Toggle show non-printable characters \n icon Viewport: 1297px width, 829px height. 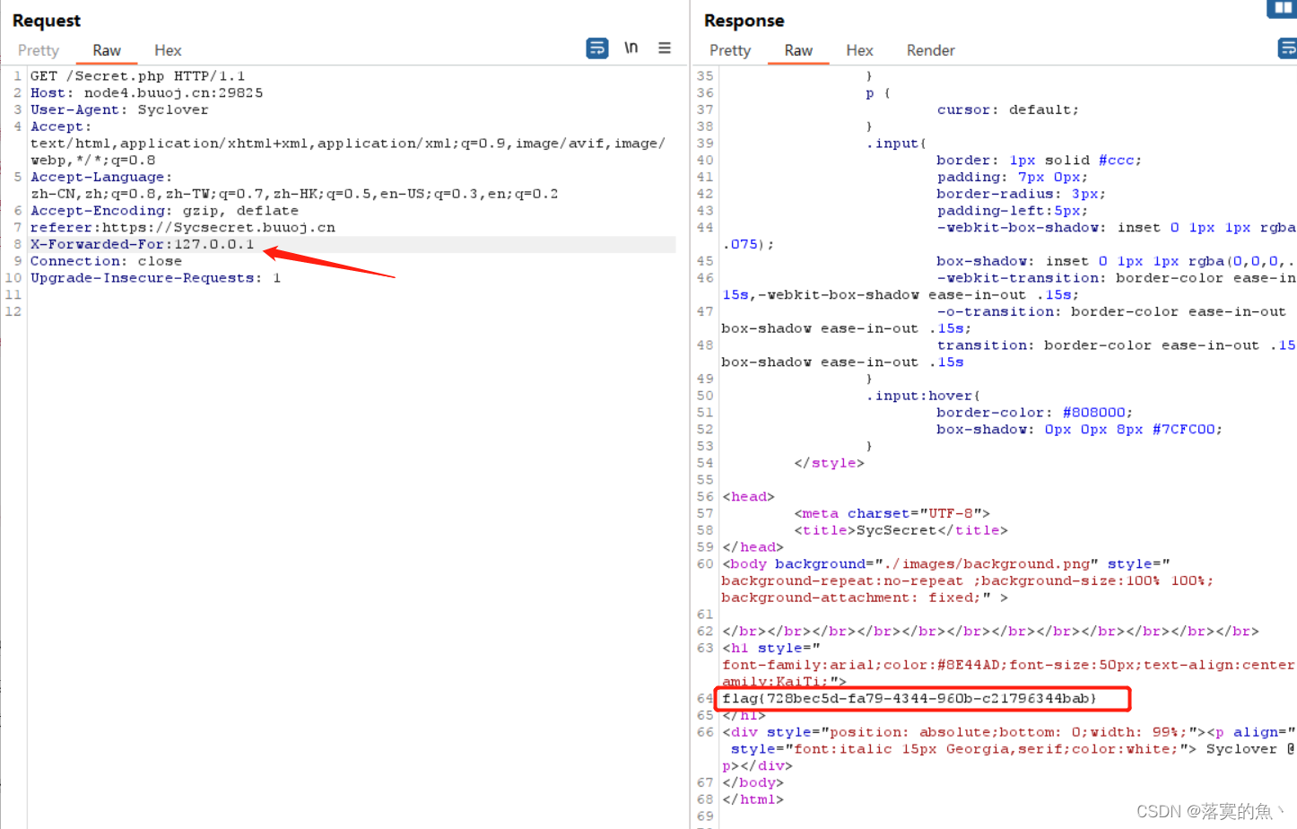(x=631, y=48)
